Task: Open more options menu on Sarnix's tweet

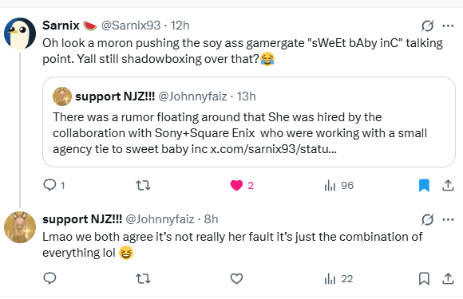Action: [449, 26]
